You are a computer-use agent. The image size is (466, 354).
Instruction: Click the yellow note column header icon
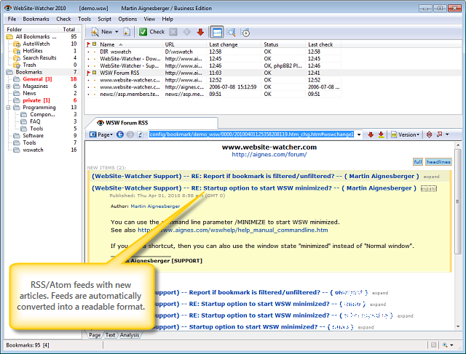coord(94,44)
